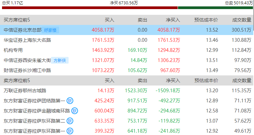This screenshot has width=254, height=135.
Task: Click the 呼家楼 tag badge
Action: point(50,30)
